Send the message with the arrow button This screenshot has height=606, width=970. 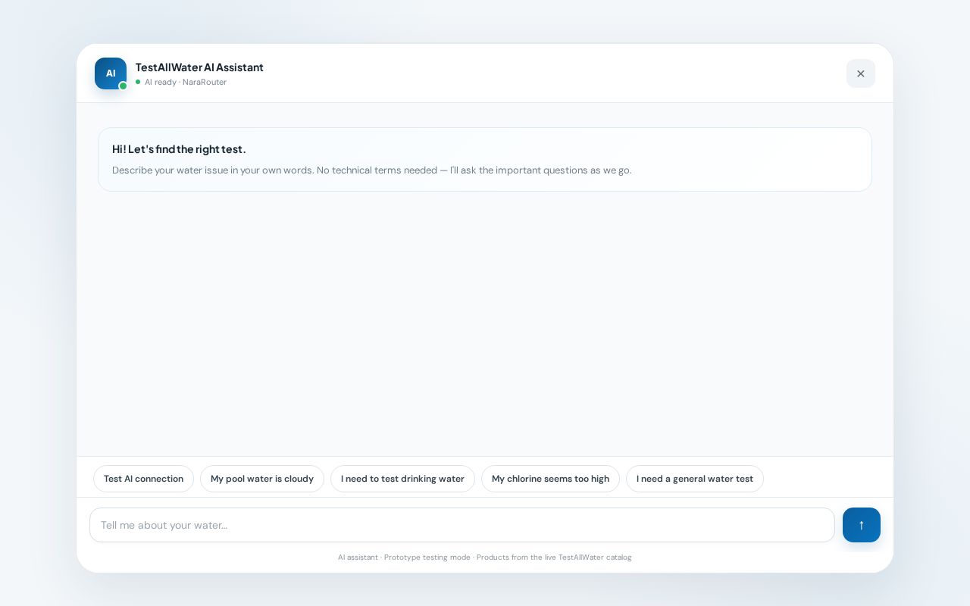[862, 525]
